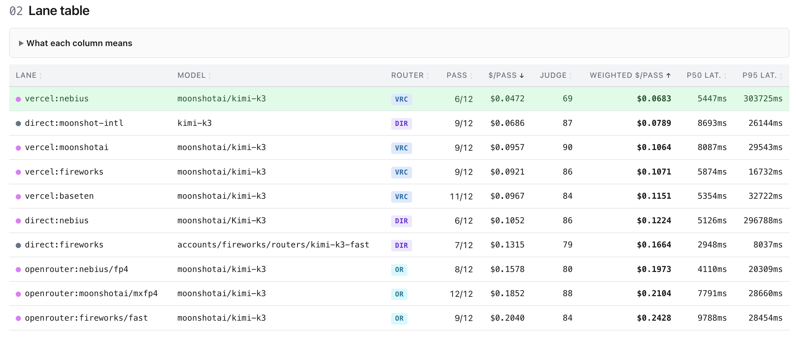Click pass value 12/12
This screenshot has height=338, width=798.
tap(461, 294)
